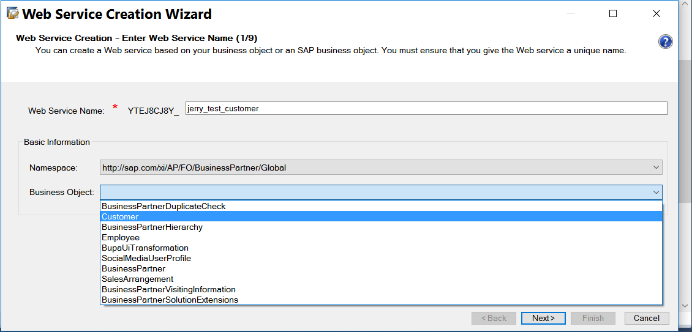Select BusinessPartnerDuplicateCheck from the list

pyautogui.click(x=382, y=206)
